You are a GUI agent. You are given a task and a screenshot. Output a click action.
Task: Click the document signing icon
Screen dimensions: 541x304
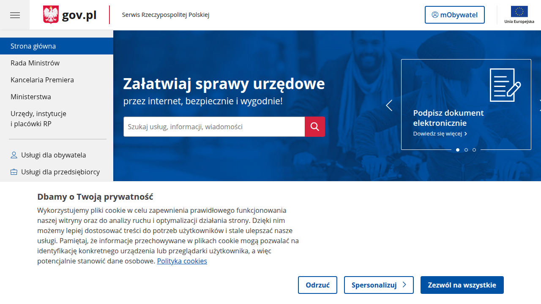pos(505,85)
